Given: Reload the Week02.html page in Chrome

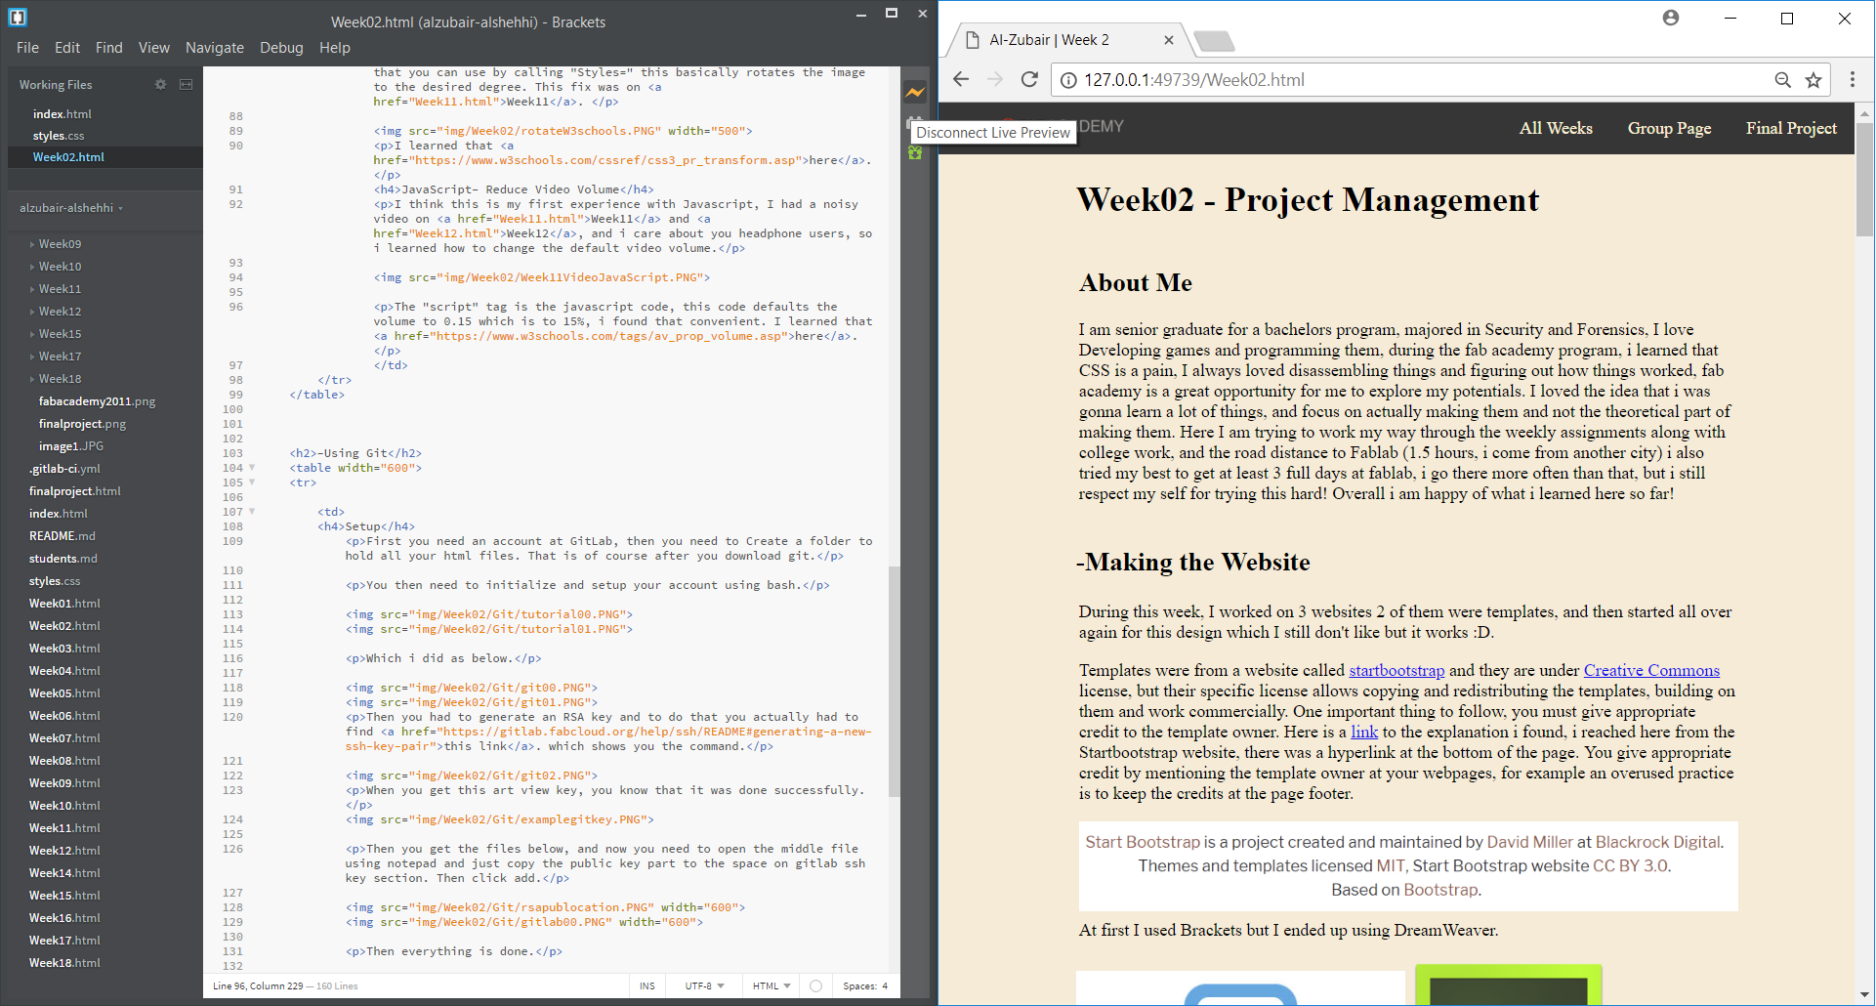Looking at the screenshot, I should [1029, 80].
